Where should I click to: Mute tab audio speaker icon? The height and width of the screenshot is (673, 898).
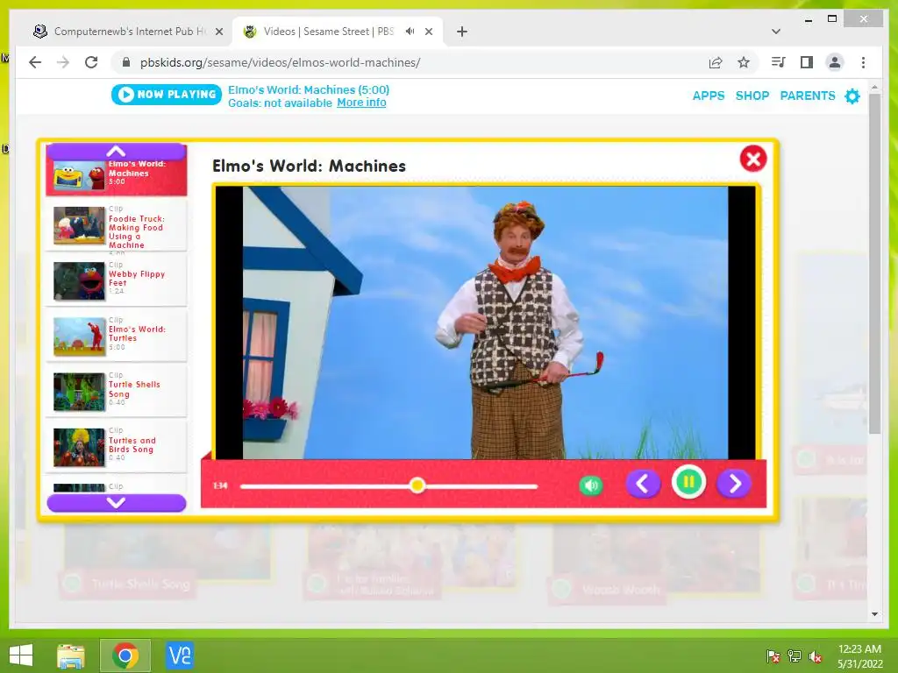[x=410, y=31]
